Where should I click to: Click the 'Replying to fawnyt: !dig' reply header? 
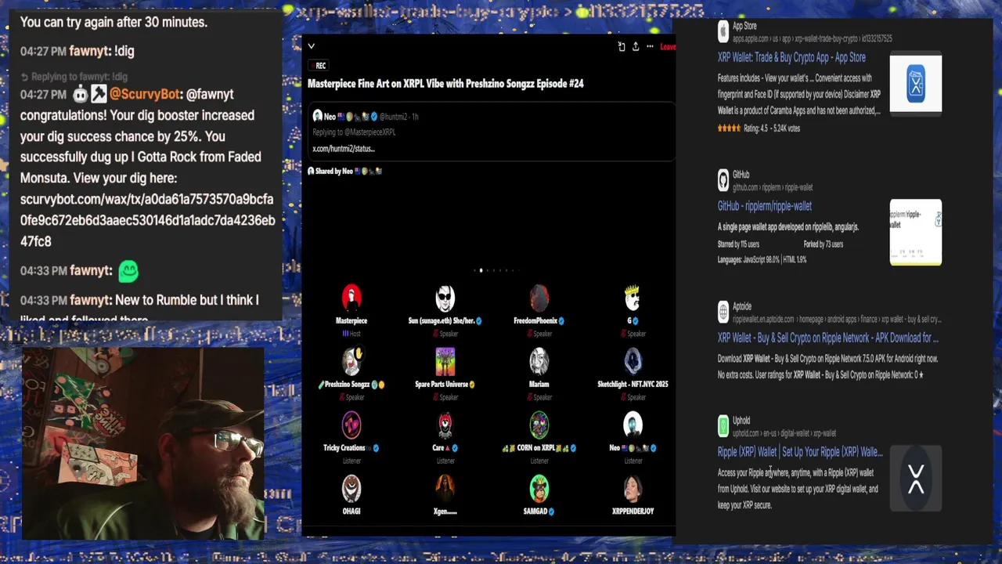[74, 76]
